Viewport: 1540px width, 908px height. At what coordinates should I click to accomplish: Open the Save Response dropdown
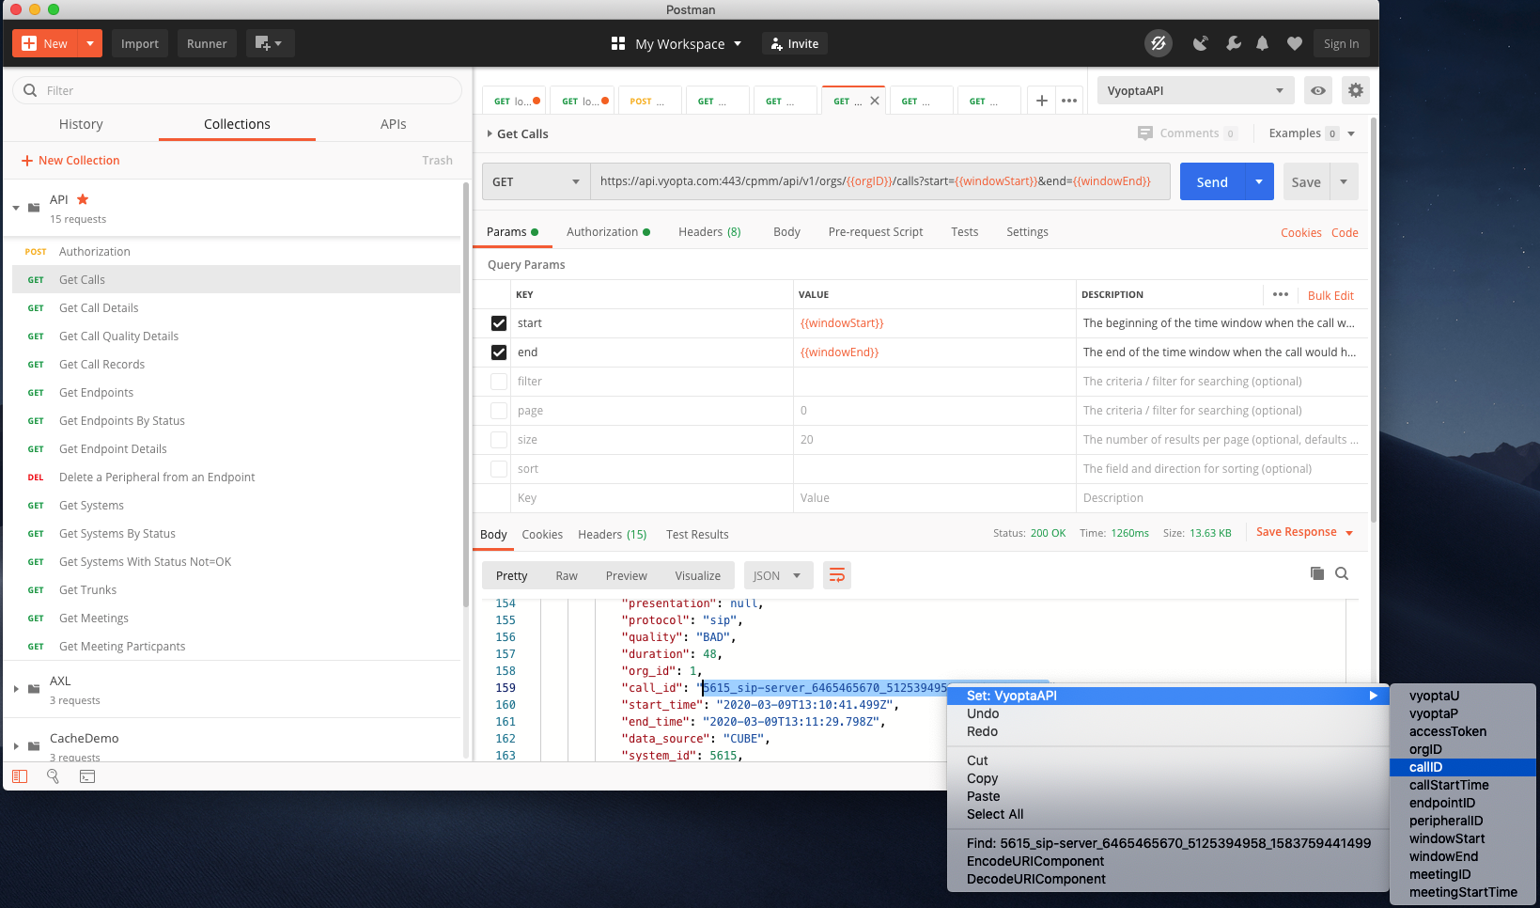[x=1304, y=532]
